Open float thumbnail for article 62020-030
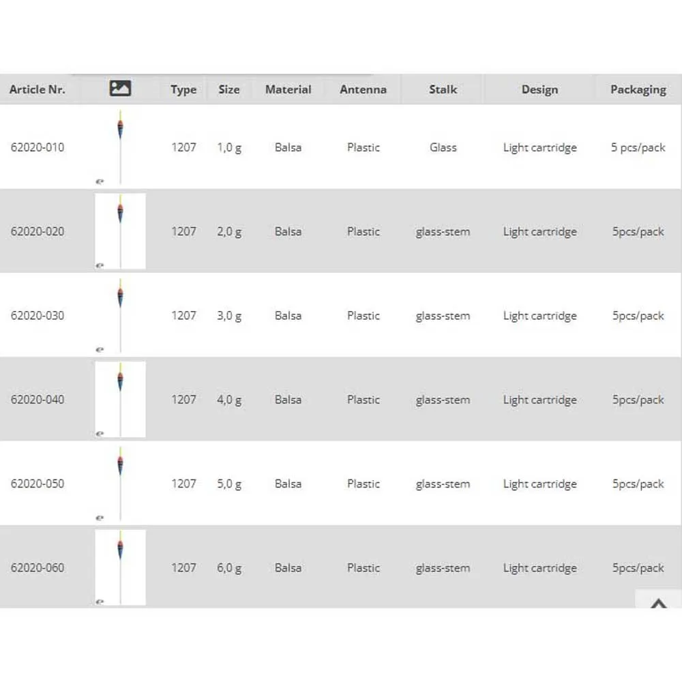The width and height of the screenshot is (682, 682). (120, 315)
